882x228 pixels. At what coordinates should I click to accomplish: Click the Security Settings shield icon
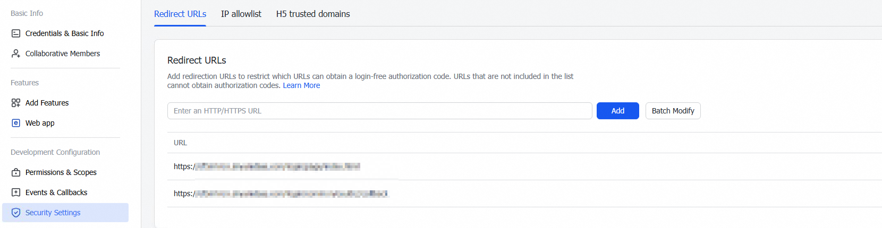[x=16, y=213]
